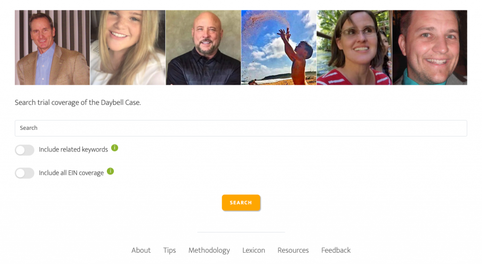Viewport: 482px width, 264px height.
Task: Click the info icon beside related keywords
Action: (x=115, y=148)
